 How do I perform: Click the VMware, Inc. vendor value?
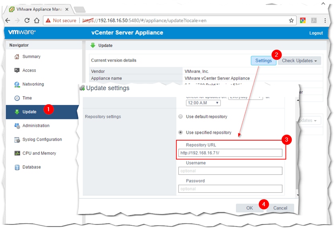pos(197,71)
